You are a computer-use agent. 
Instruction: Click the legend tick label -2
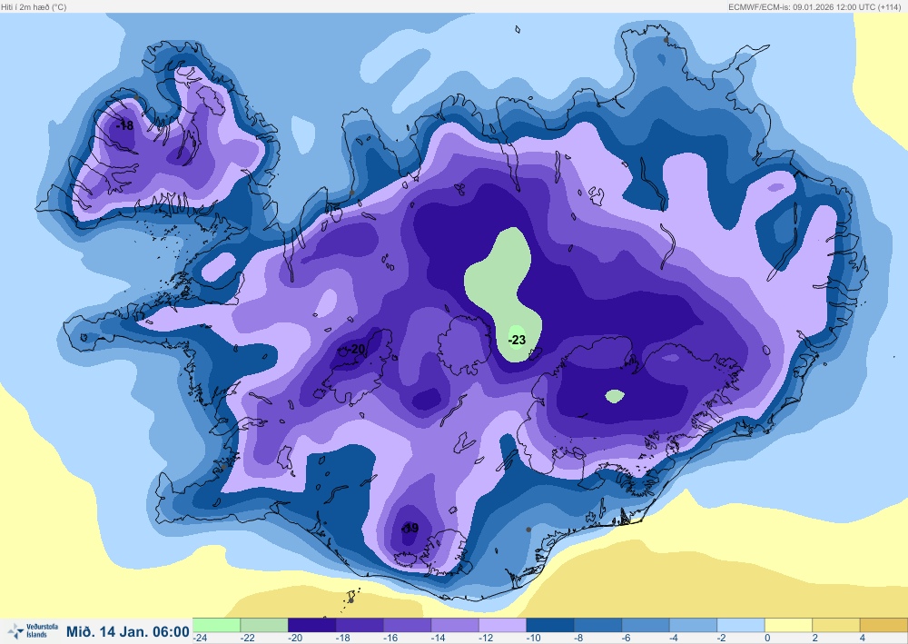[x=722, y=638]
